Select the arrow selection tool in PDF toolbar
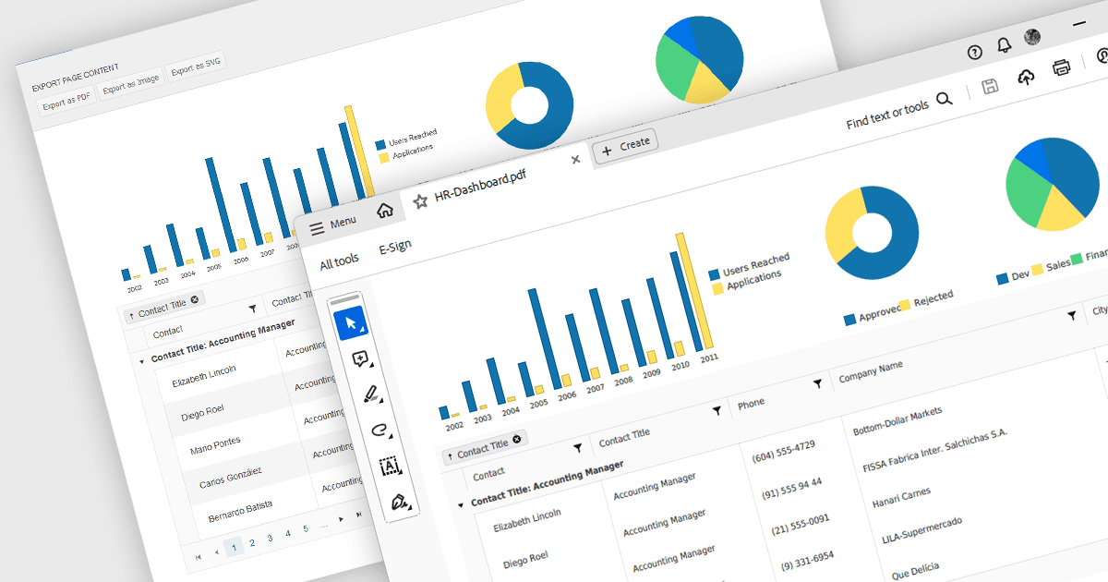The width and height of the screenshot is (1108, 582). (x=351, y=323)
